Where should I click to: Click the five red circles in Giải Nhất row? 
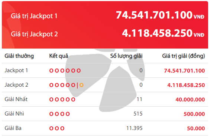pos(62,100)
